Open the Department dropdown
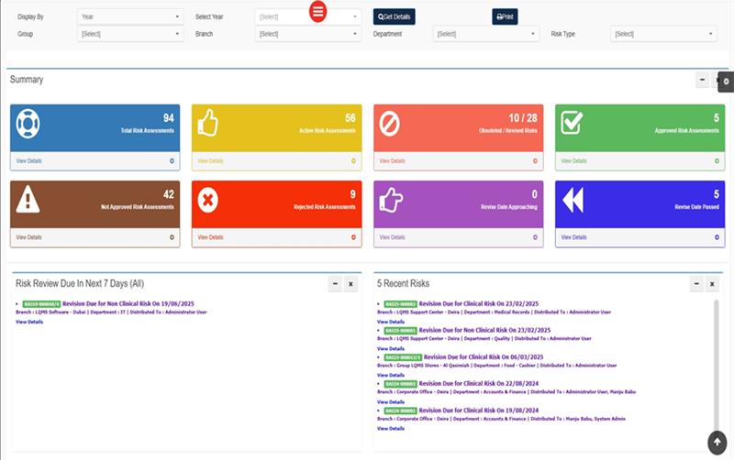This screenshot has height=460, width=734. pyautogui.click(x=486, y=34)
